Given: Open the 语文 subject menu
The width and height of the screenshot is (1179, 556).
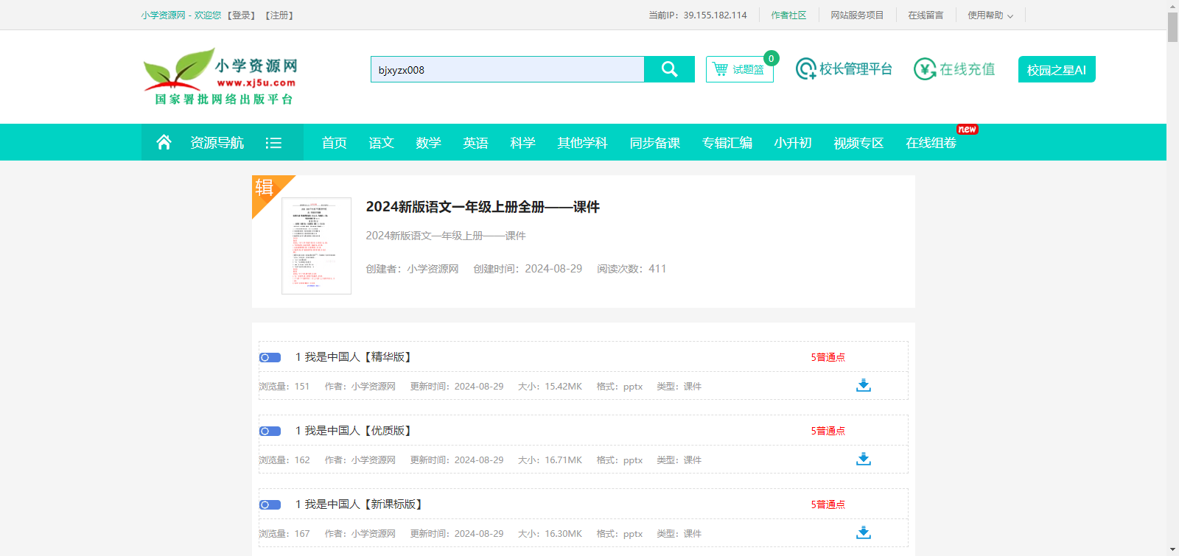Looking at the screenshot, I should 381,143.
